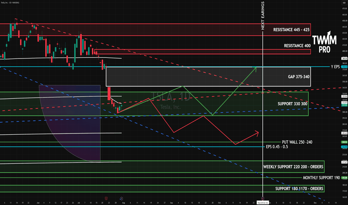Select the MONTHLY SUPPORT 190 label

coord(321,178)
